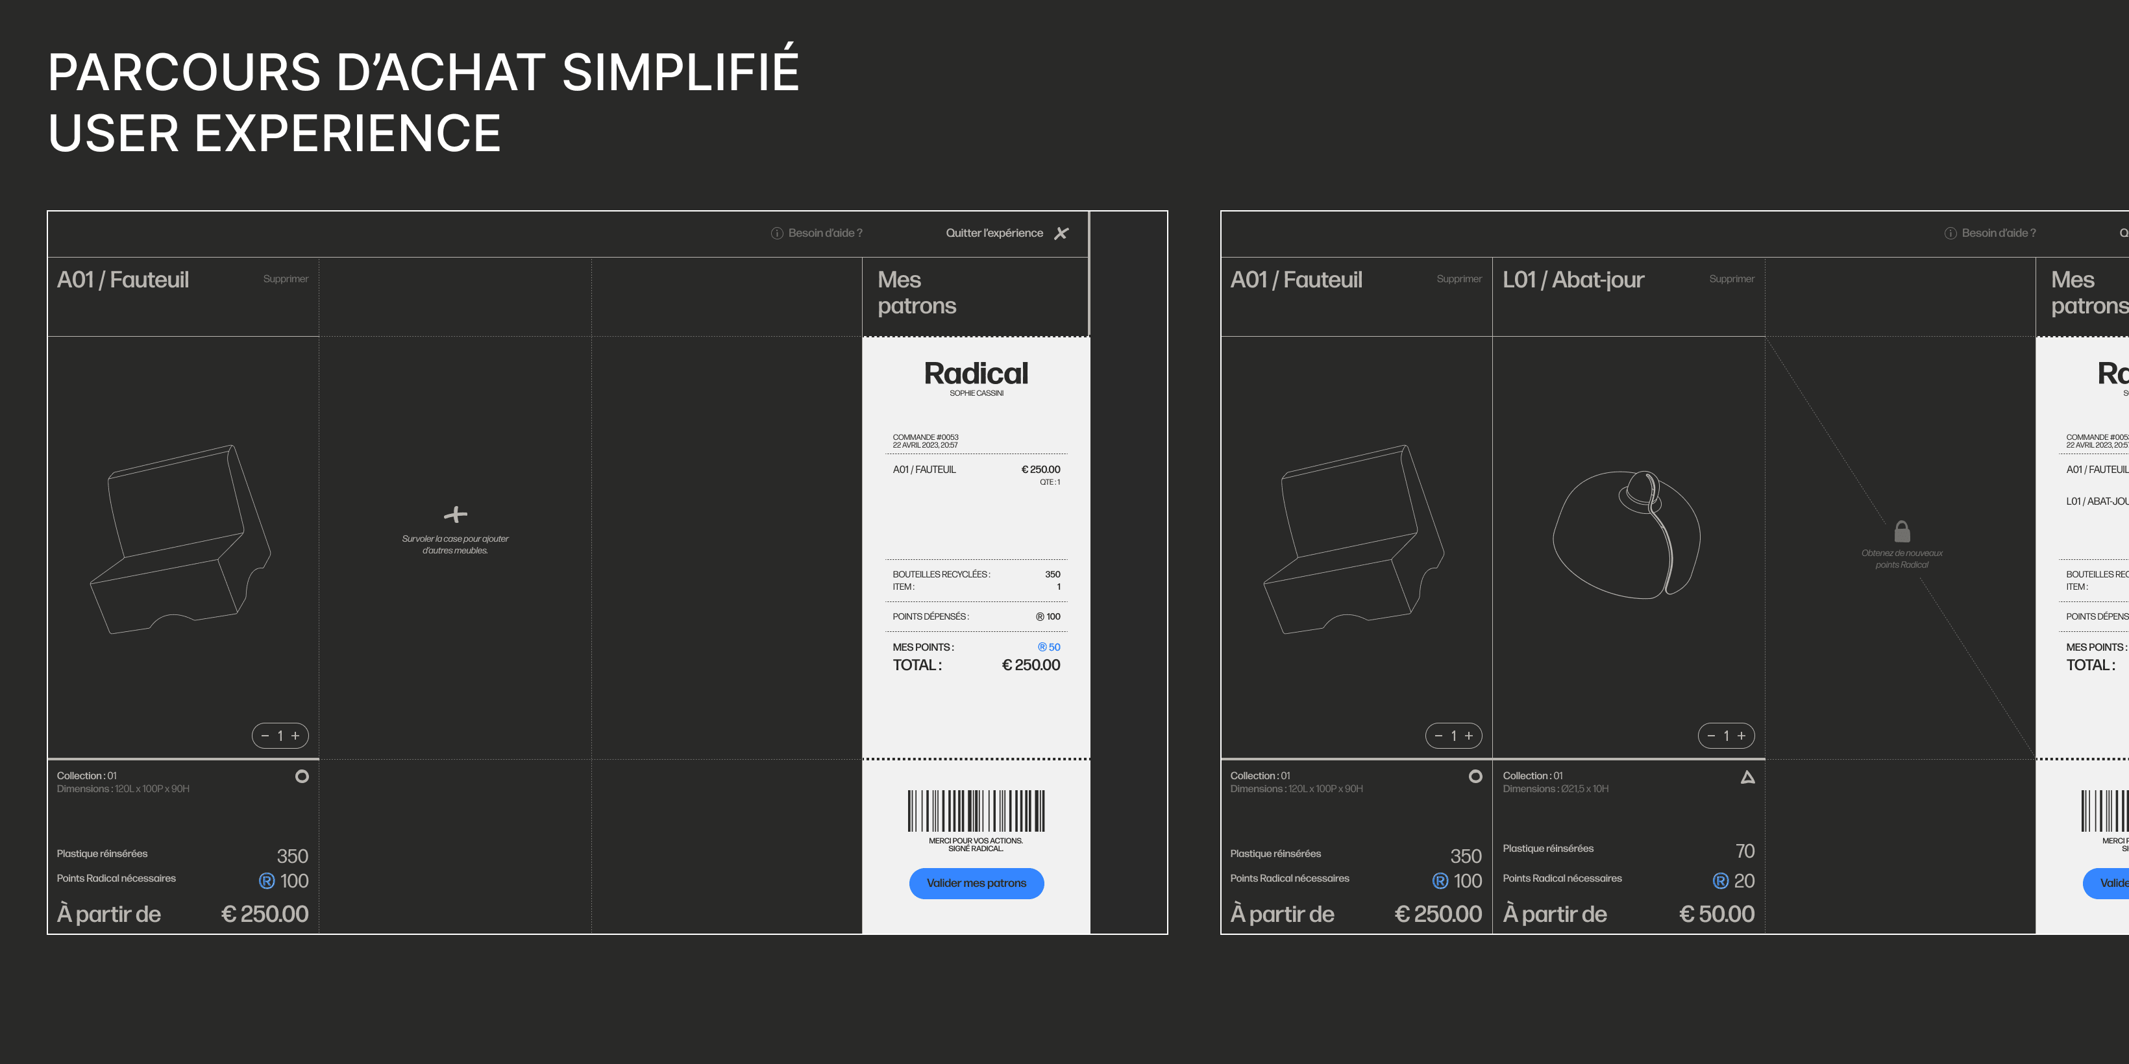Click the armchair illustration in left mockup
2129x1064 pixels.
pos(180,539)
